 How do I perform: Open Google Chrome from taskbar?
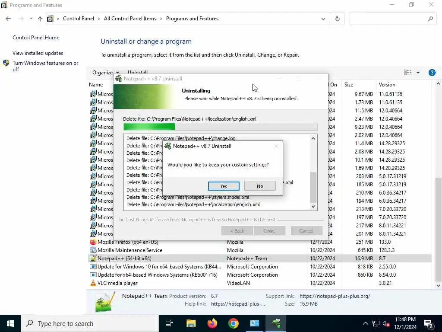point(234,323)
